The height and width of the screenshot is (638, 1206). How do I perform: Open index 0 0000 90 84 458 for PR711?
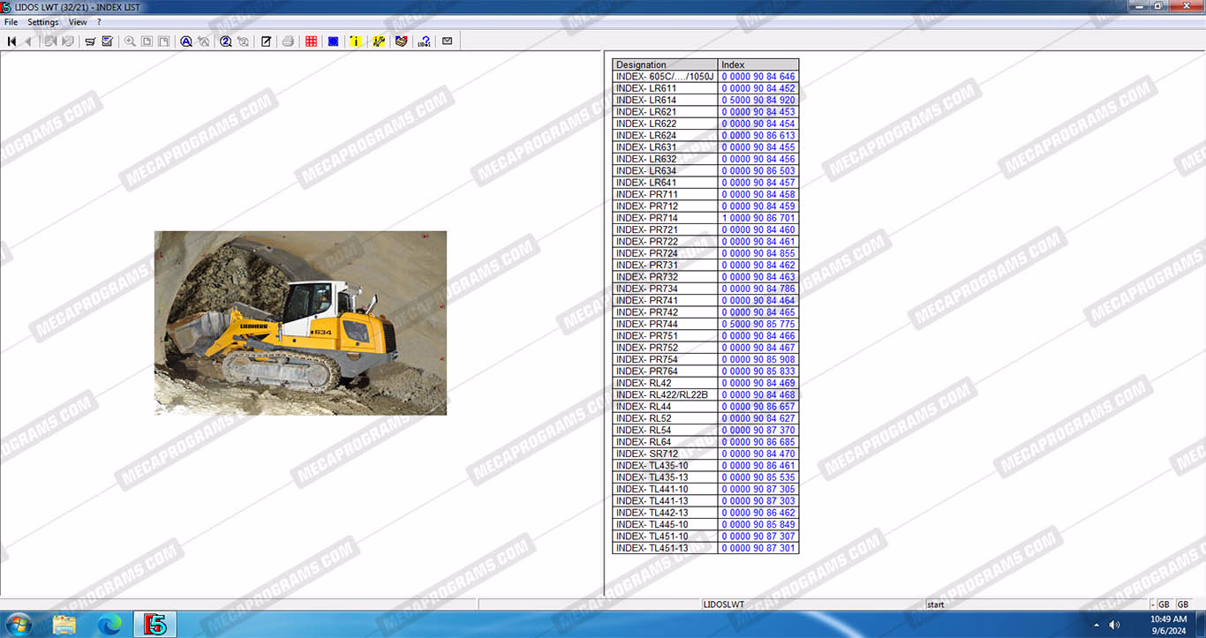(758, 195)
